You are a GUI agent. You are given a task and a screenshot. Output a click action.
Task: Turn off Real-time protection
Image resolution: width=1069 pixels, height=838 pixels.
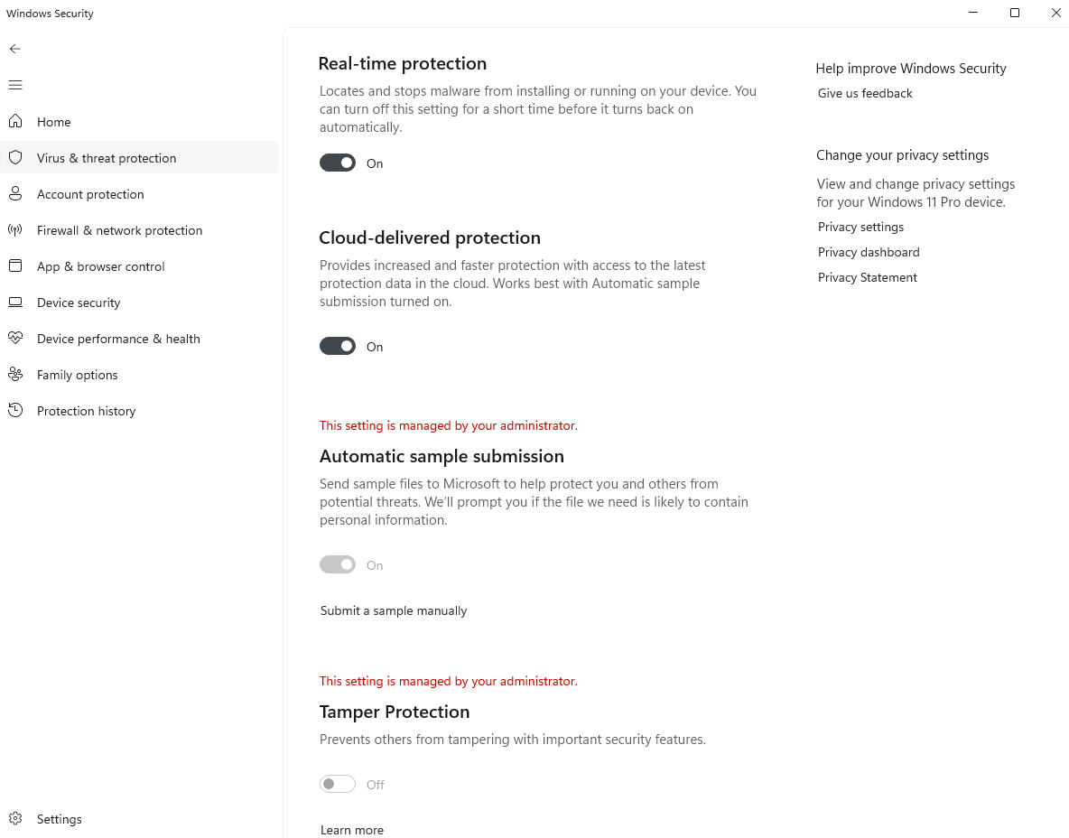pos(338,163)
